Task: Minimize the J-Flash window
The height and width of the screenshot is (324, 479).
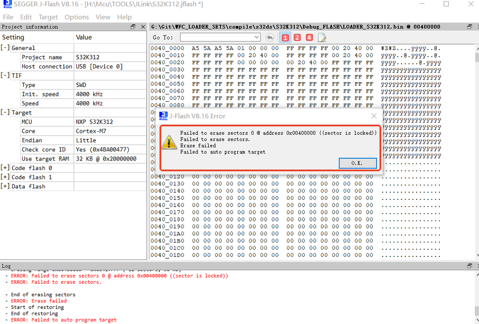Action: point(422,4)
